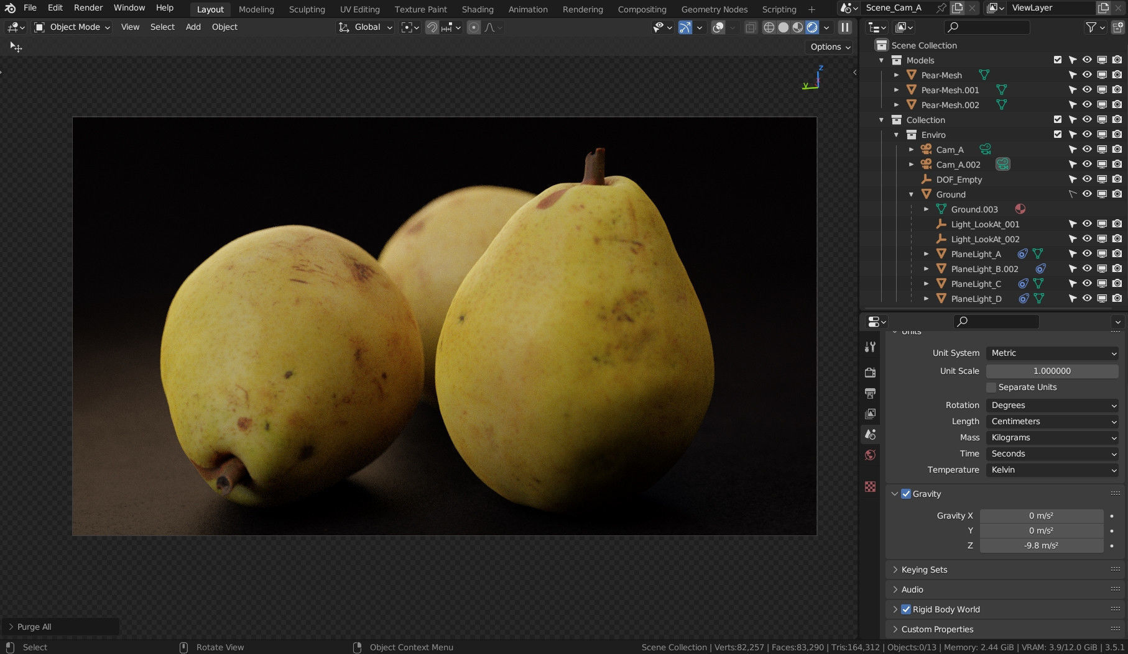Switch to material preview shading
This screenshot has height=654, width=1128.
click(798, 27)
